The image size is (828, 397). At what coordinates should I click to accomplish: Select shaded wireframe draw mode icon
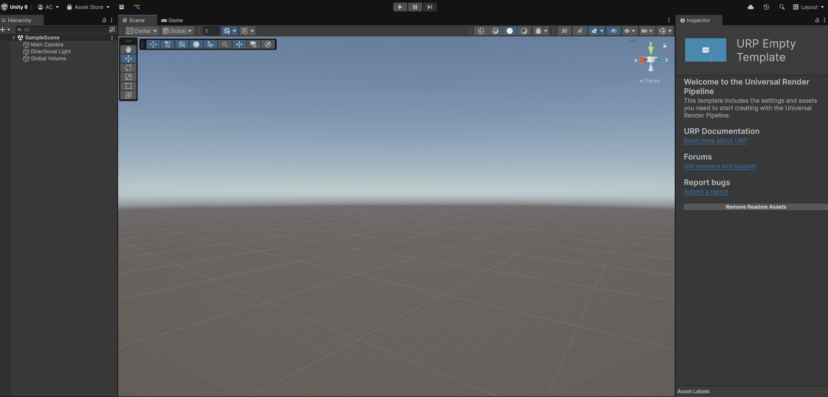coord(495,31)
